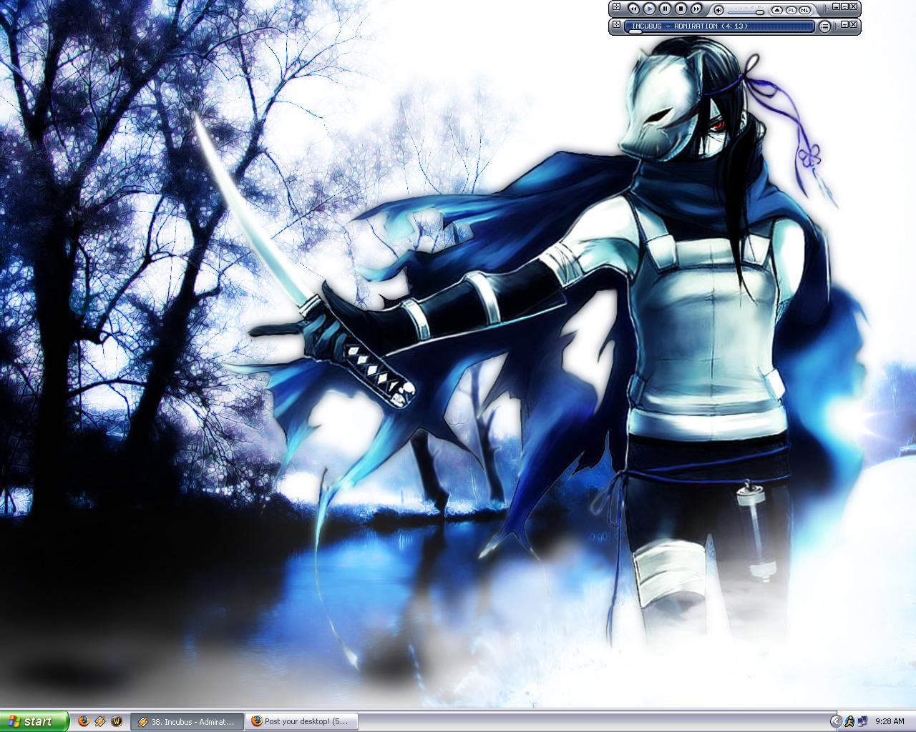Adjust the Winamp volume slider
The width and height of the screenshot is (916, 732).
(x=760, y=12)
